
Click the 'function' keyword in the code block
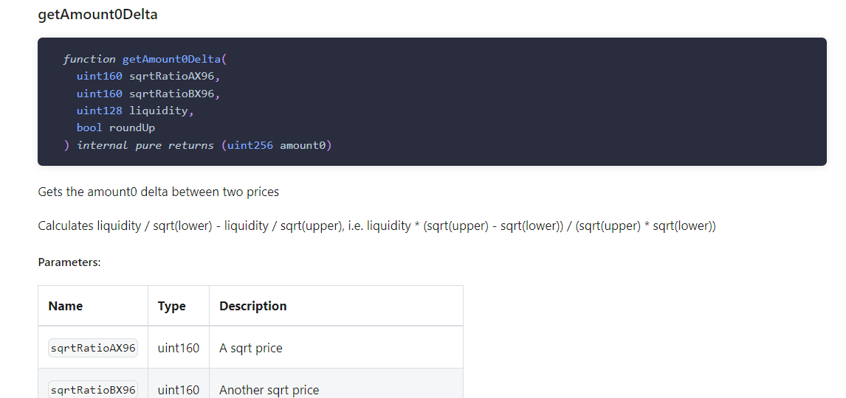[89, 59]
